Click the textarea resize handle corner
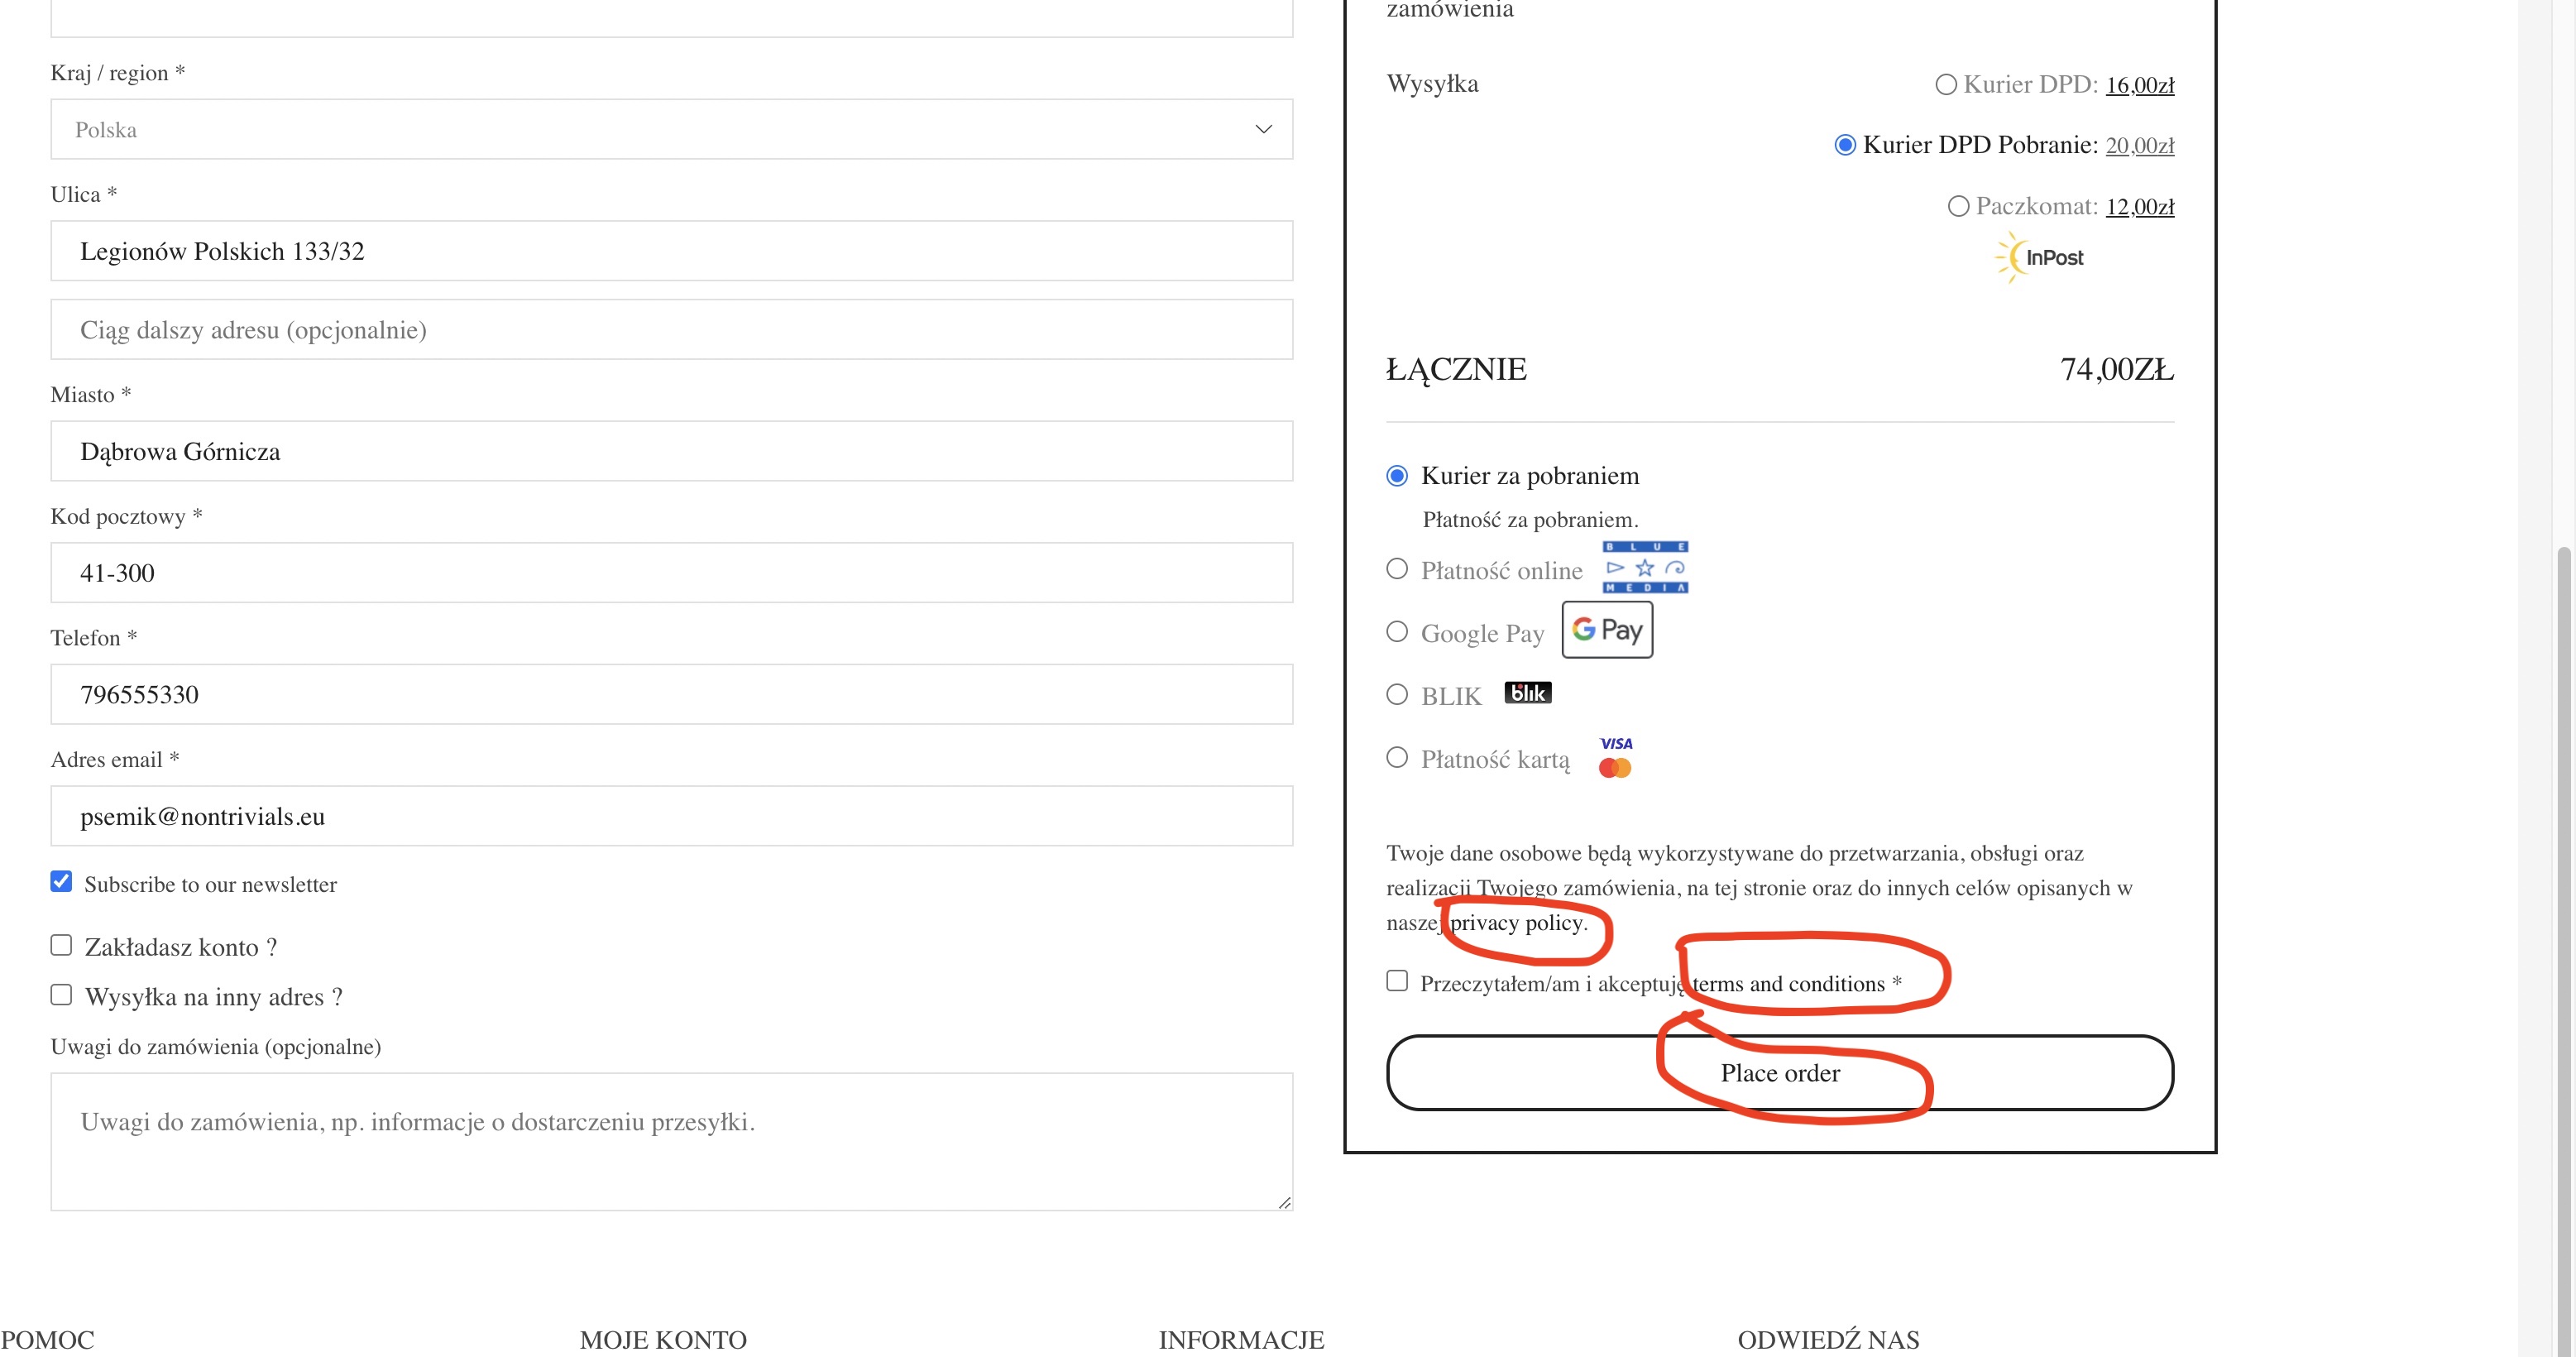 pos(1284,1202)
